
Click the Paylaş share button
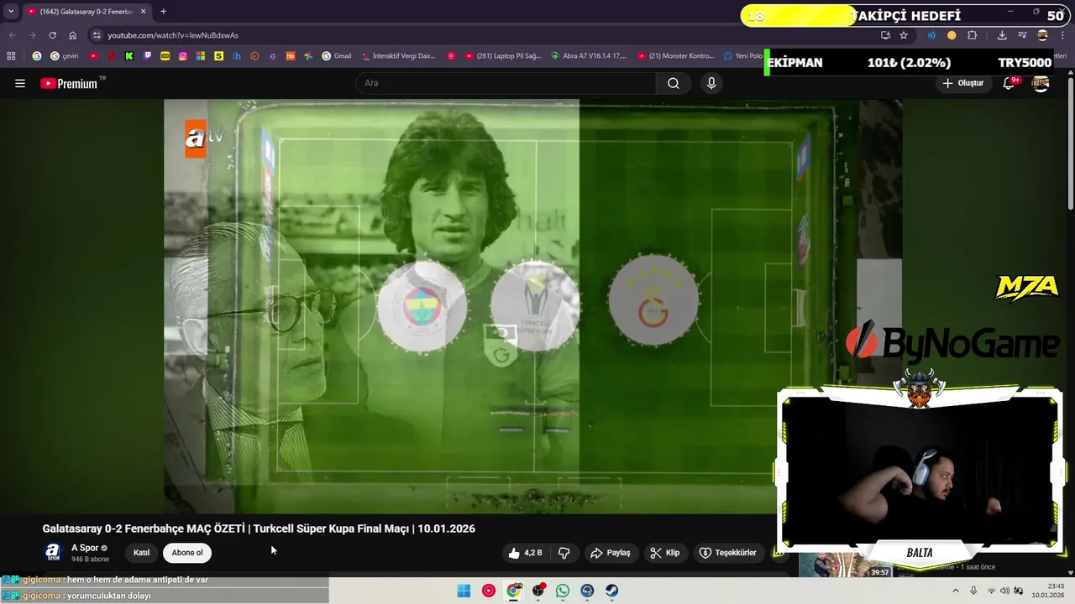tap(611, 553)
